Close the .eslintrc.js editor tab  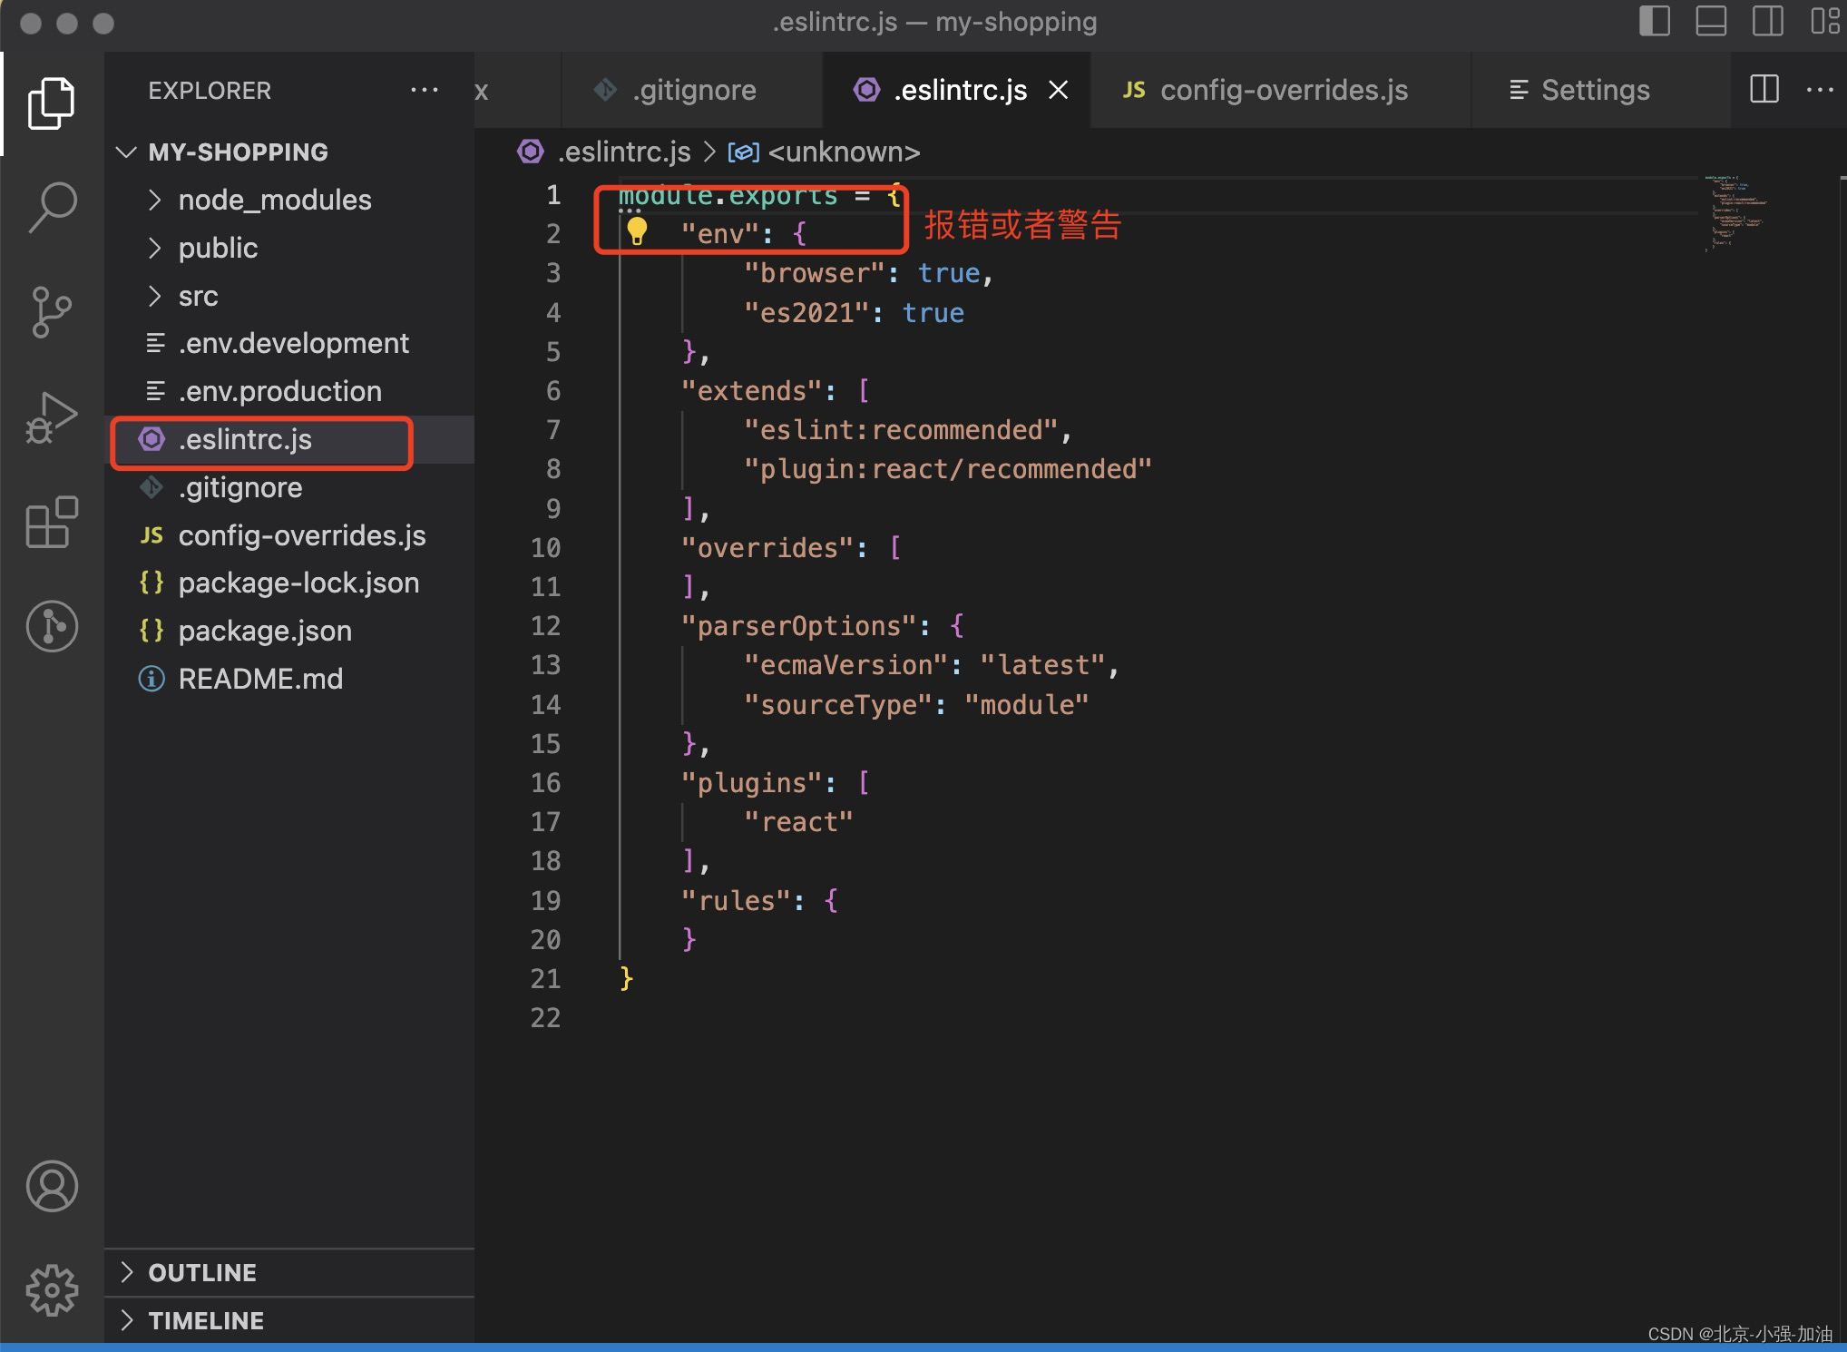point(1058,90)
